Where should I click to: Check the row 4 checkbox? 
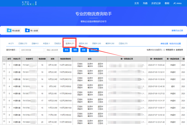coord(4,86)
